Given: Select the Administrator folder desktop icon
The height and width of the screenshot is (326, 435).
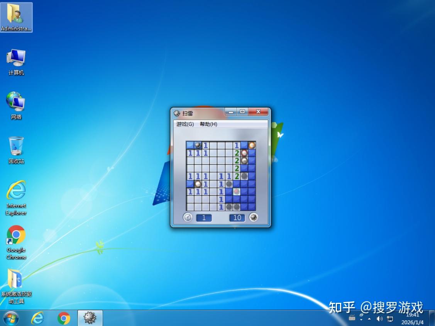Looking at the screenshot, I should [x=16, y=17].
